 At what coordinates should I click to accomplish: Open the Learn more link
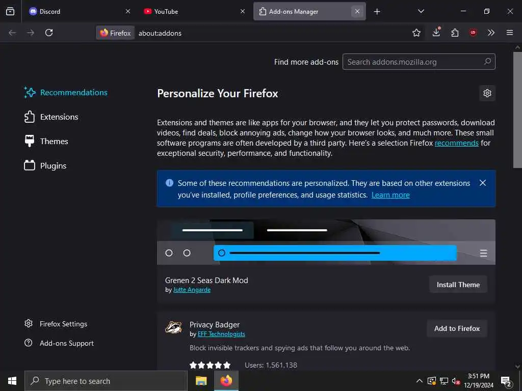[x=390, y=195]
